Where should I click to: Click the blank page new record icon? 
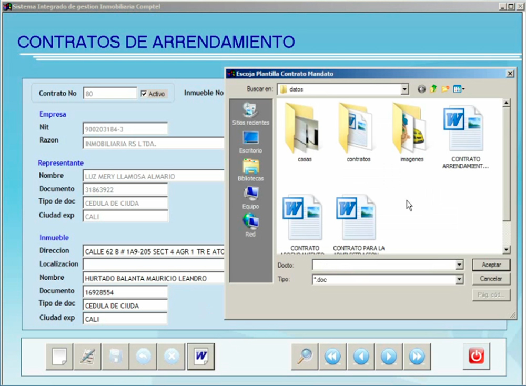(59, 357)
